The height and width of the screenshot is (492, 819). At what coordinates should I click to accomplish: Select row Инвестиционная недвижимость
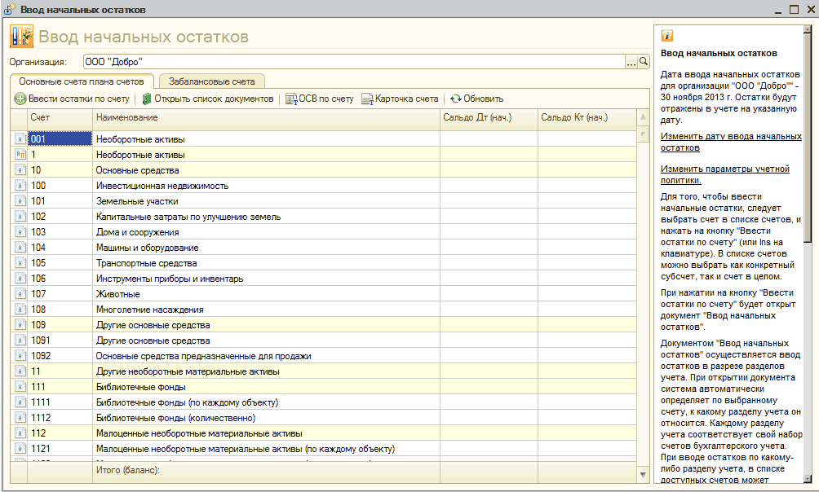click(x=323, y=185)
